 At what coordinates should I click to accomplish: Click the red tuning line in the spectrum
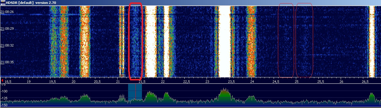pos(135,94)
